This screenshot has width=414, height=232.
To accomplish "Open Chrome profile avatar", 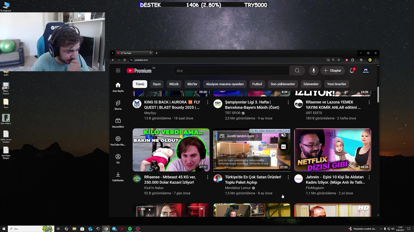I will coord(370,60).
